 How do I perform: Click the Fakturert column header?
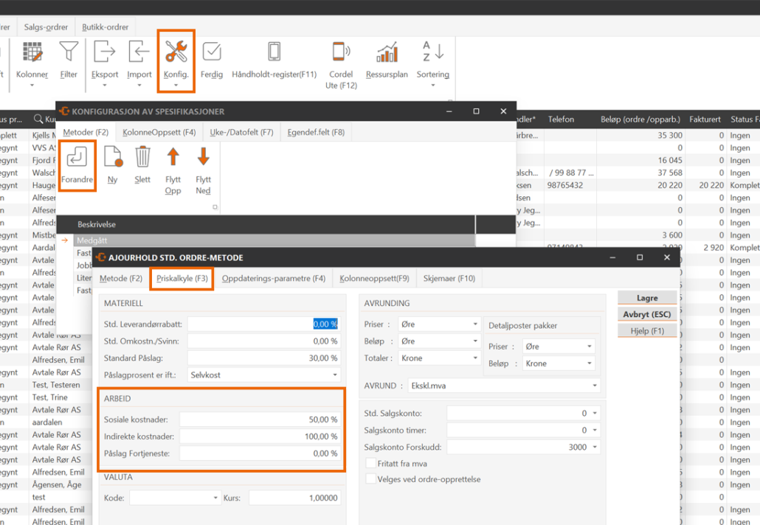click(705, 119)
